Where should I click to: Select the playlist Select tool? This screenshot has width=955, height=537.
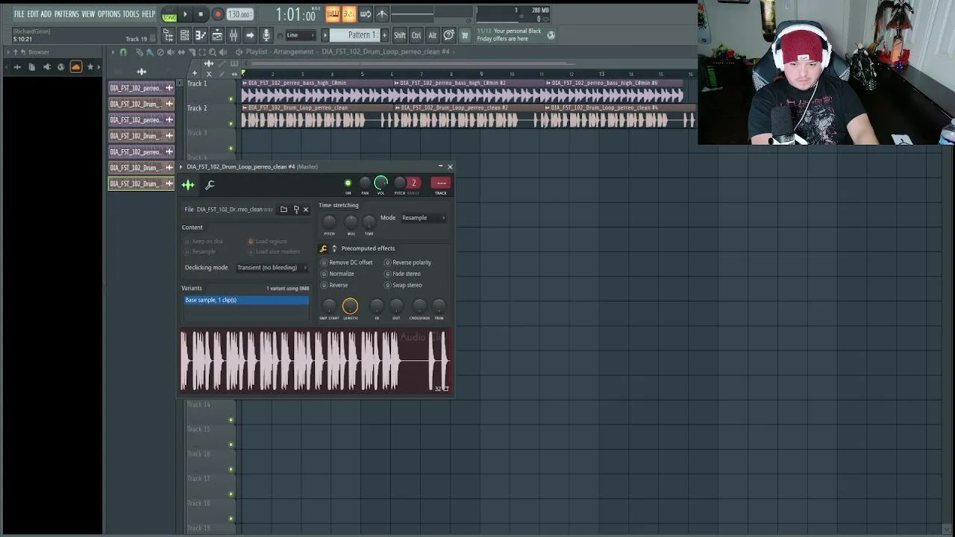[202, 52]
